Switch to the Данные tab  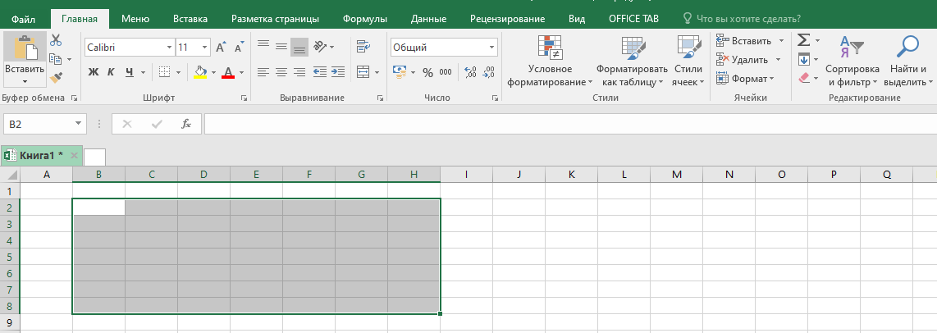428,19
